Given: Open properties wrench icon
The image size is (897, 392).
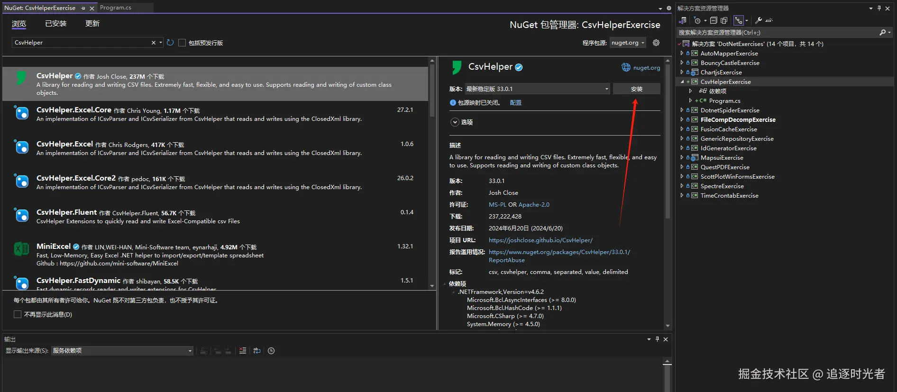Looking at the screenshot, I should (x=759, y=20).
